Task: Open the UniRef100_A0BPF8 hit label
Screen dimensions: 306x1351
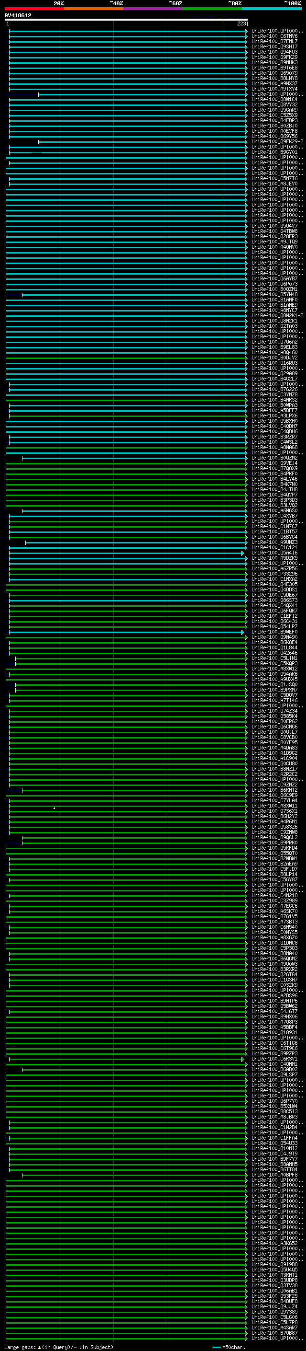Action: click(274, 1175)
